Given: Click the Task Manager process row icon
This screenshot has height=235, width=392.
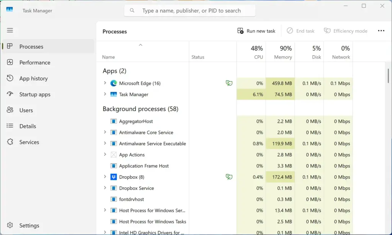Looking at the screenshot, I should point(113,94).
